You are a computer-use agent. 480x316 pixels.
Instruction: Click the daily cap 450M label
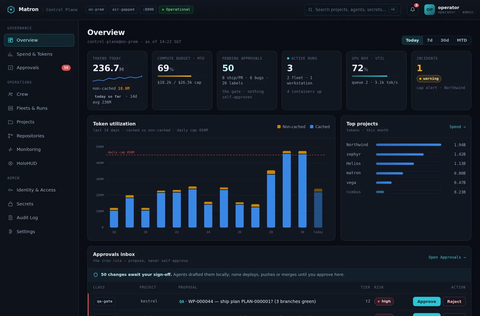click(121, 152)
